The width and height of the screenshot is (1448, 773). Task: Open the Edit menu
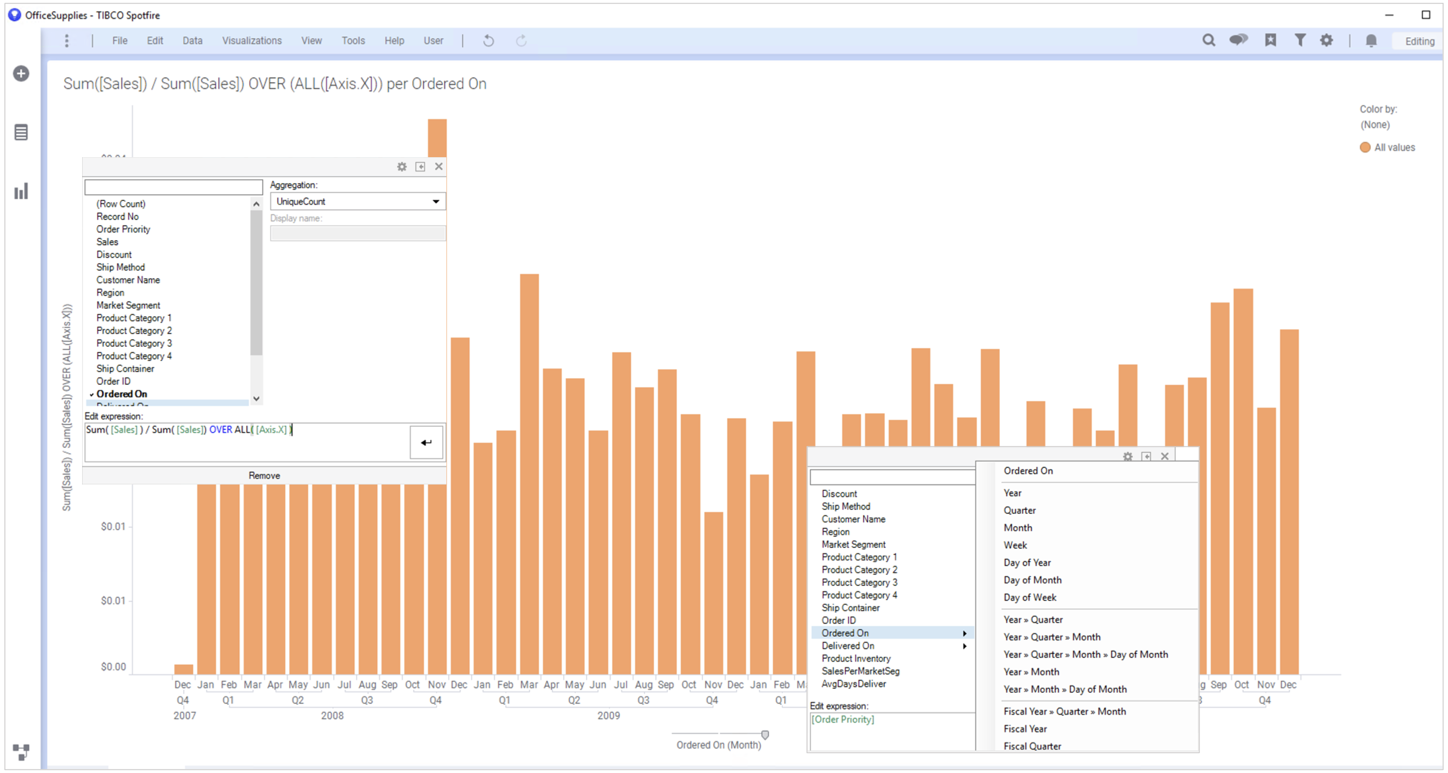pos(155,40)
